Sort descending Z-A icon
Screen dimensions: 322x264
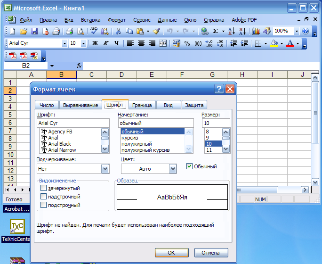point(242,31)
